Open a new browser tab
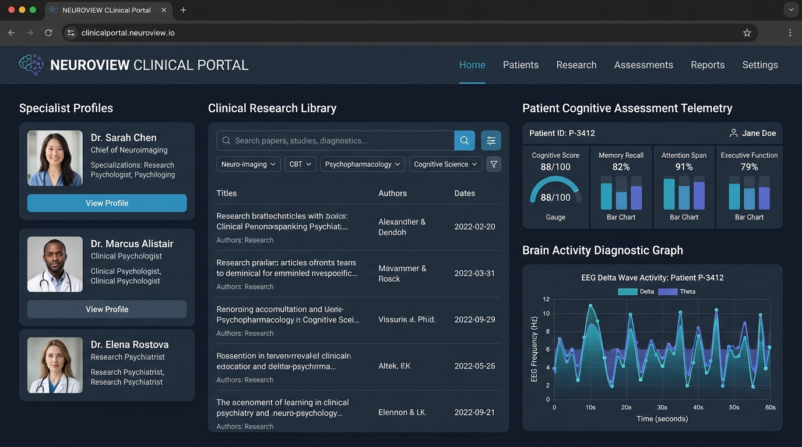The image size is (802, 447). tap(184, 10)
